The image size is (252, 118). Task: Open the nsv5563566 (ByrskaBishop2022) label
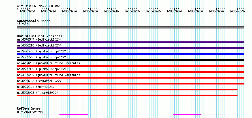[x=42, y=57]
